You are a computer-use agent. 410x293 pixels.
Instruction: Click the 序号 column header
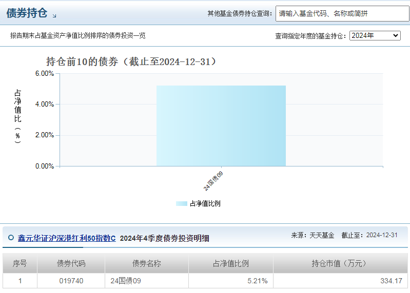(20, 263)
